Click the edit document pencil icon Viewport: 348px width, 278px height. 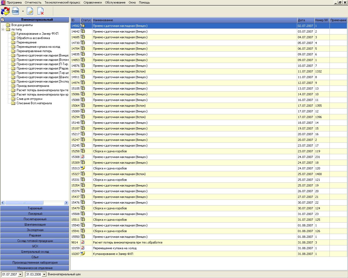30,11
